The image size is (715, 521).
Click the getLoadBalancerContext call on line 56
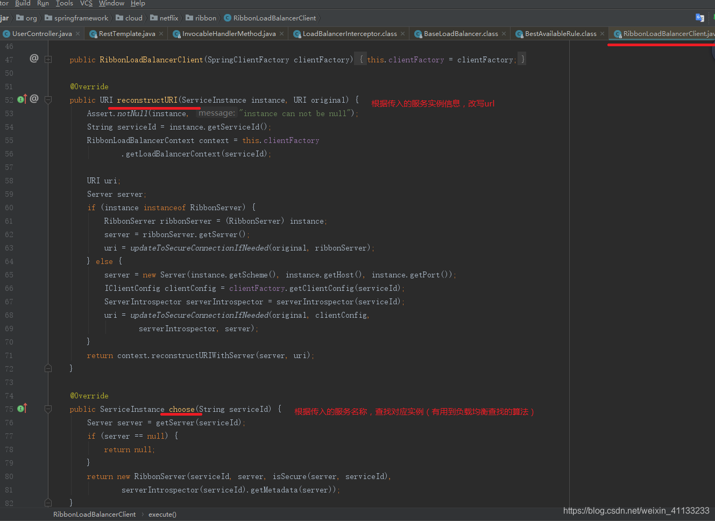pos(173,154)
